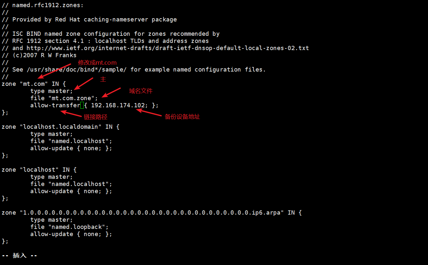Click the "mt.com" zone name

34,84
